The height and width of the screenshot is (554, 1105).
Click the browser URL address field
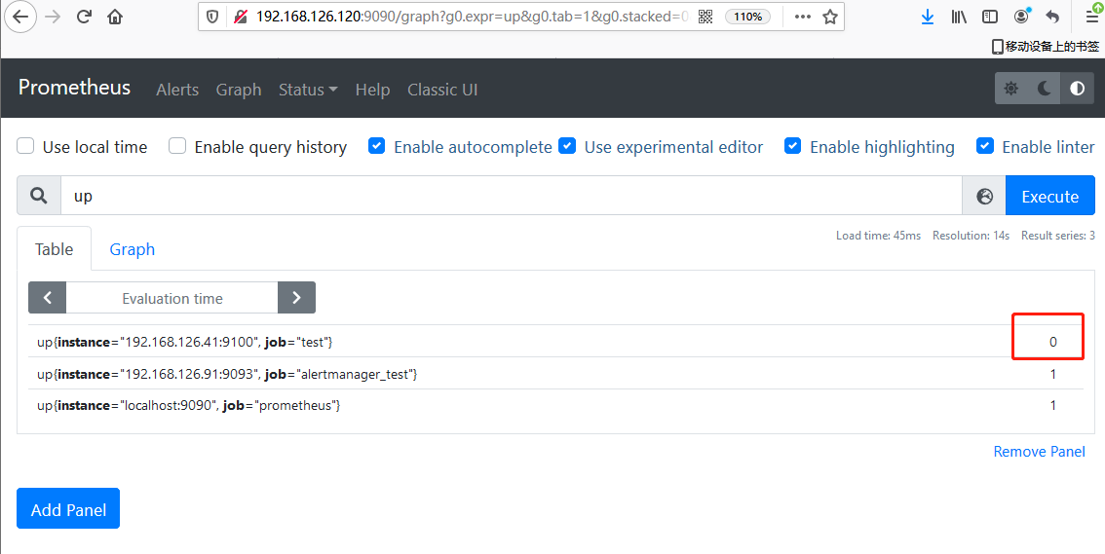471,17
